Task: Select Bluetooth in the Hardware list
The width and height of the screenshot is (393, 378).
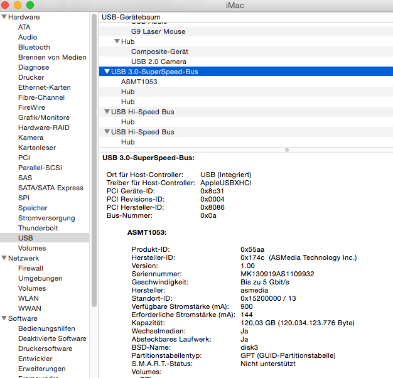Action: tap(34, 47)
